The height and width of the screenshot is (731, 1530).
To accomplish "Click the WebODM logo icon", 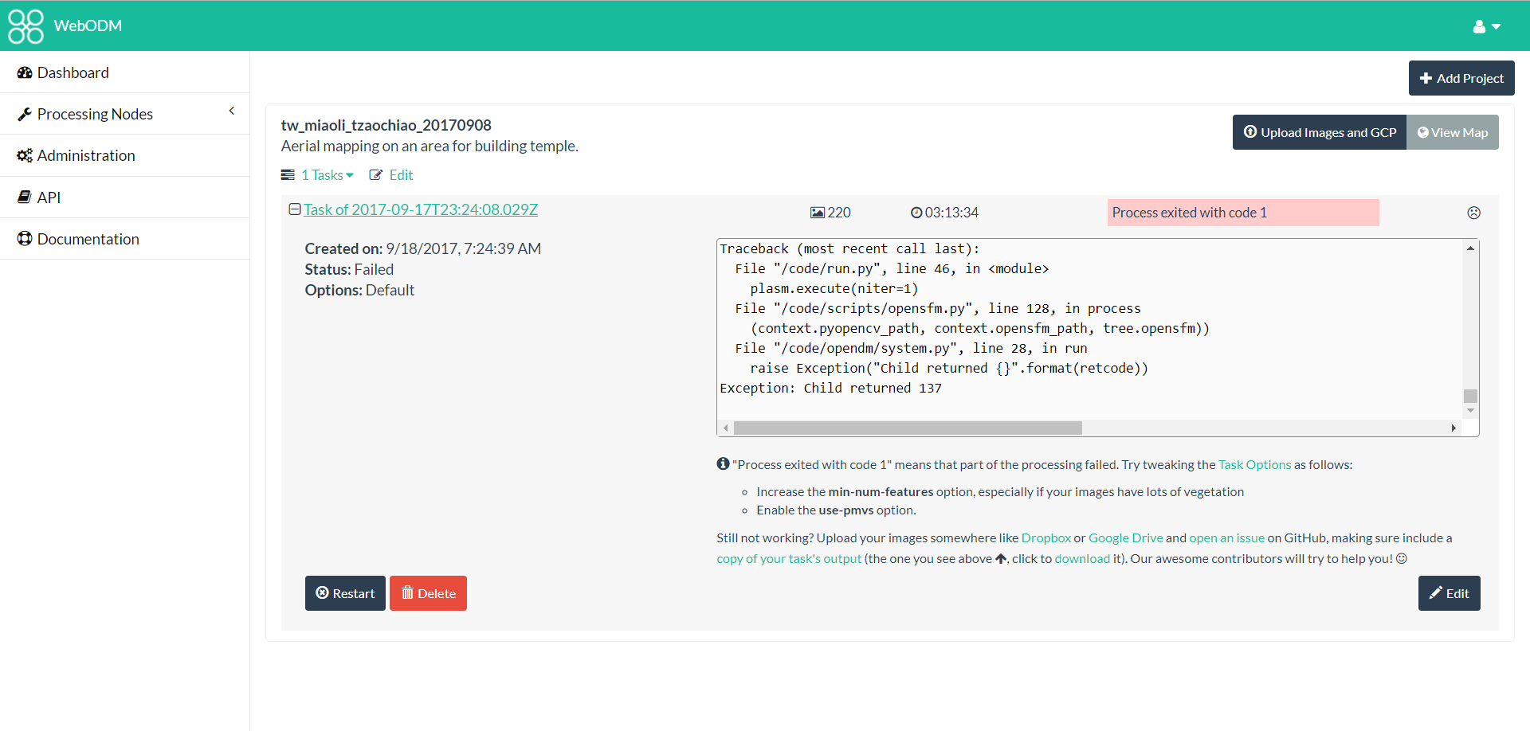I will coord(25,25).
